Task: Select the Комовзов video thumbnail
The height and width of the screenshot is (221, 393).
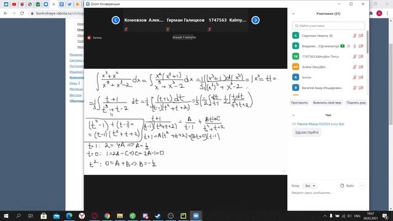Action: [144, 20]
